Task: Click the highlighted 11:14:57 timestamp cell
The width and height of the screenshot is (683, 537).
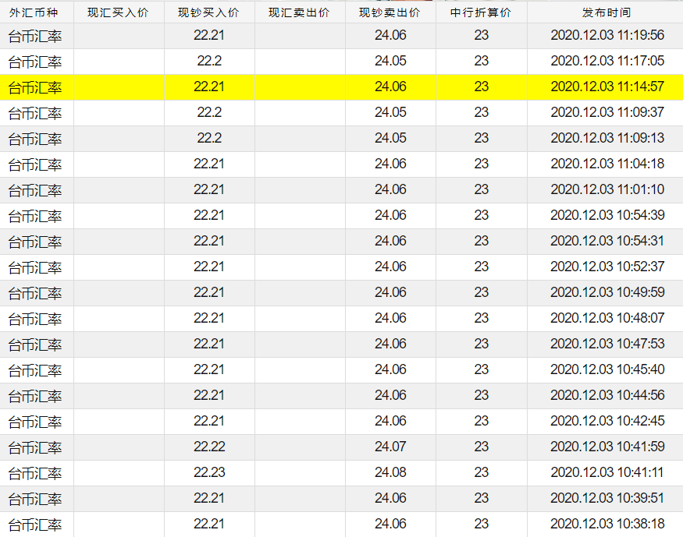Action: coord(607,87)
